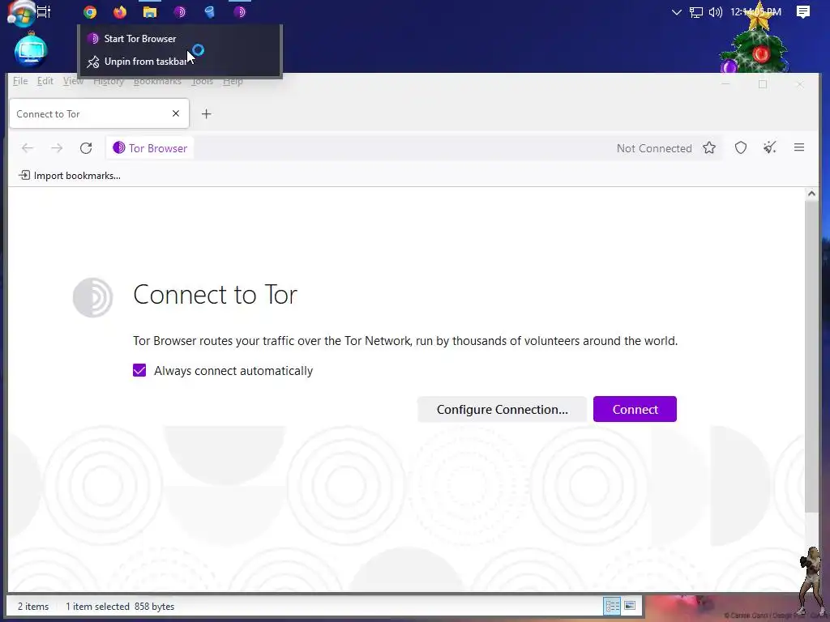Viewport: 830px width, 622px height.
Task: Open the History menu
Action: tap(109, 81)
